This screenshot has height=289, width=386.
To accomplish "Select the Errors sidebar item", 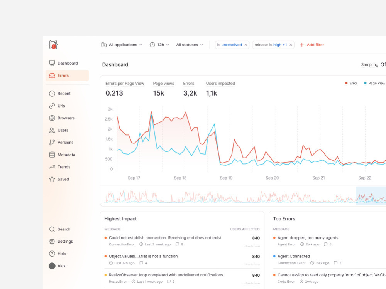I will pos(67,76).
